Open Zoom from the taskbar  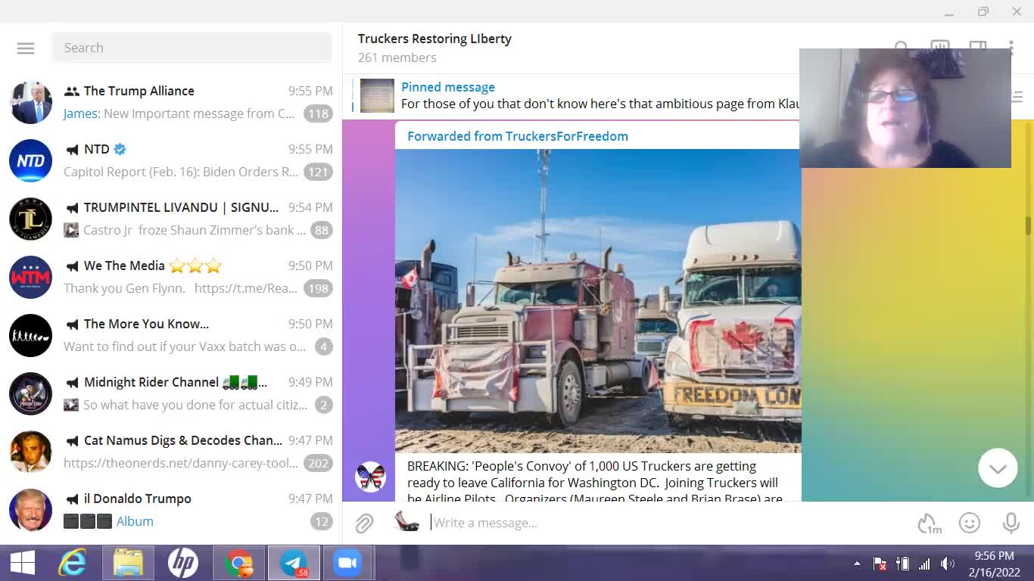[x=347, y=563]
